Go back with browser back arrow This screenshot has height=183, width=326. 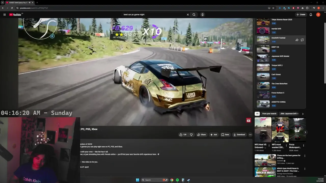3,8
